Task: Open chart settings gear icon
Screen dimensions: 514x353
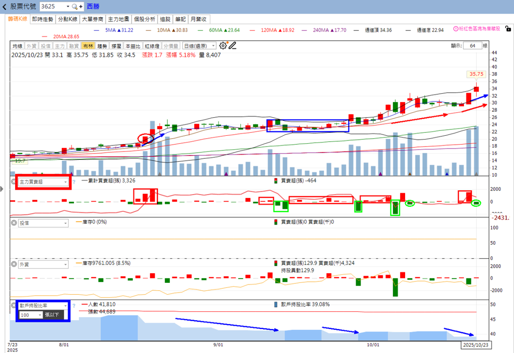Action: (223, 46)
